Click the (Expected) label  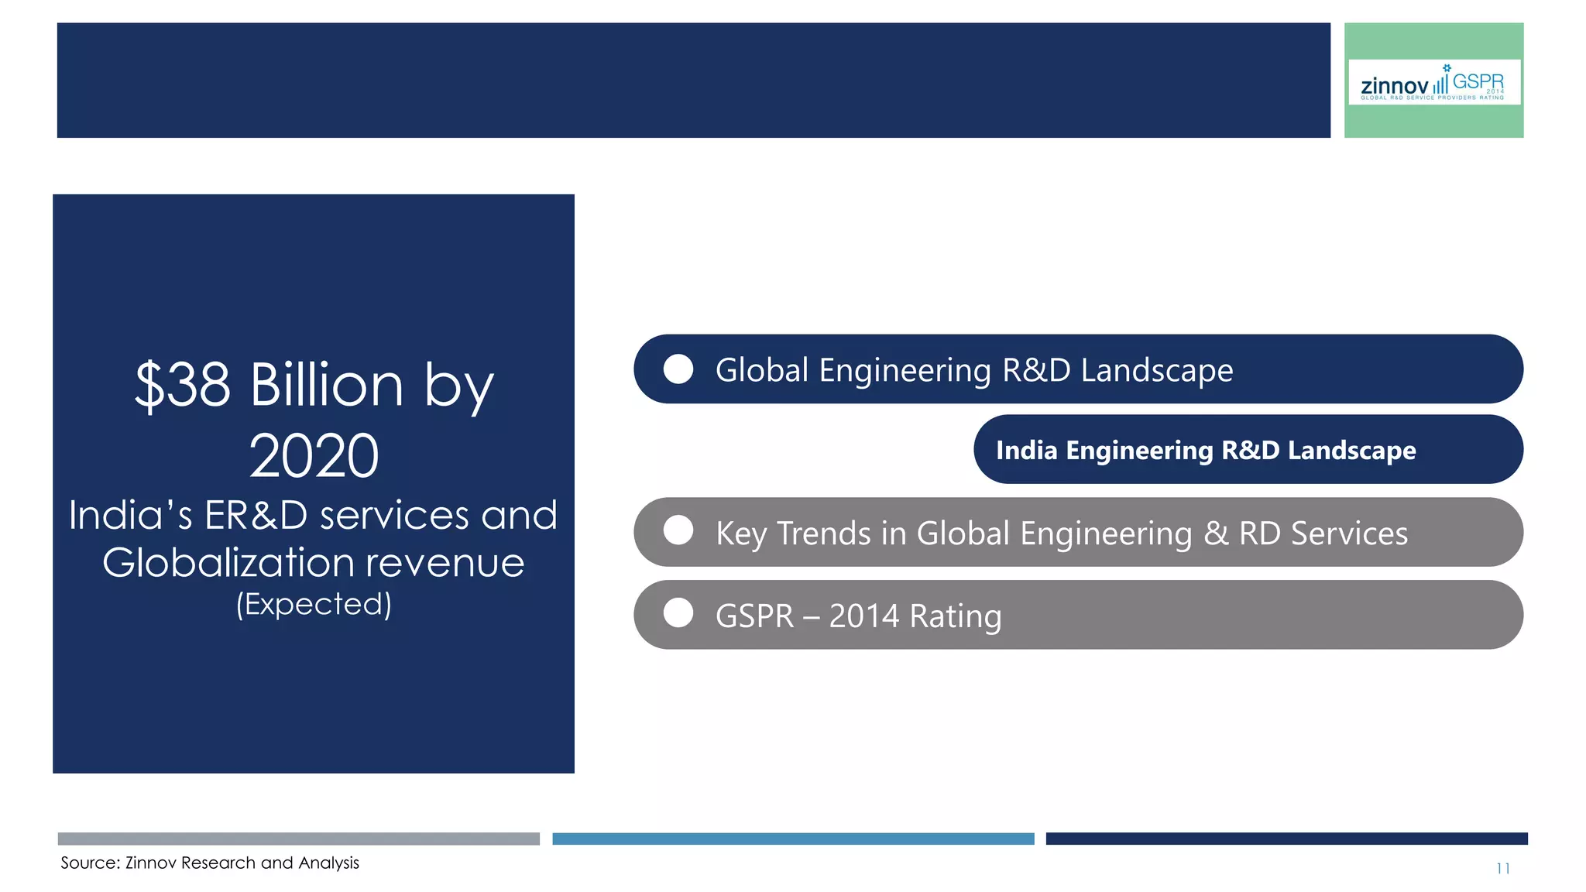click(x=314, y=604)
